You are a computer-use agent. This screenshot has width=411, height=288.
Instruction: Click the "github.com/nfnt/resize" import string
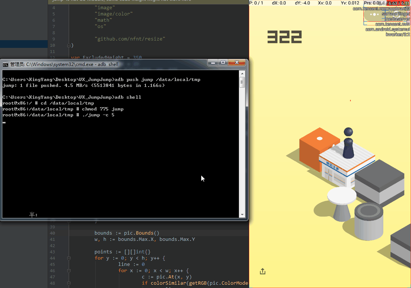click(x=130, y=39)
